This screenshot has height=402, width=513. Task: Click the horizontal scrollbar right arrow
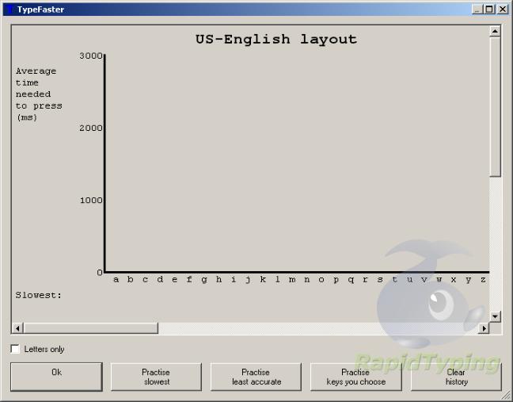[484, 328]
